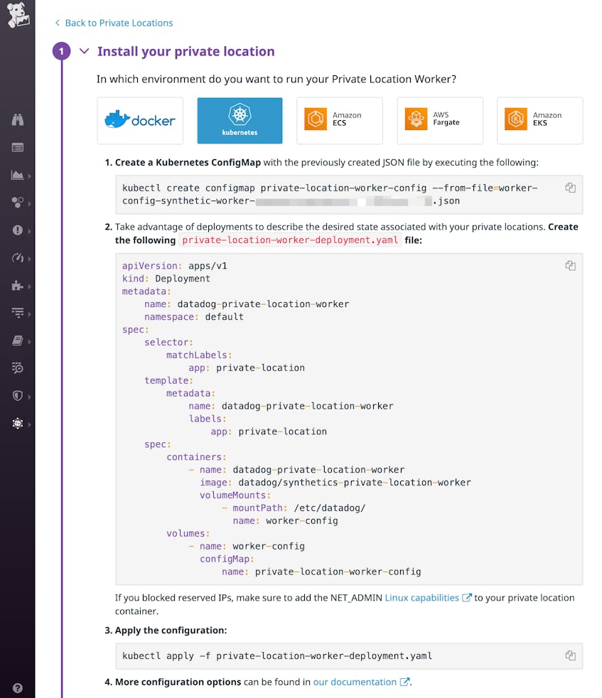Click the Apply the configuration step text
This screenshot has width=602, height=698.
tap(171, 630)
